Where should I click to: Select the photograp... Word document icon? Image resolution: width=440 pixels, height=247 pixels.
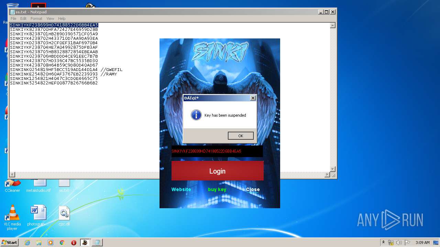pos(38,216)
